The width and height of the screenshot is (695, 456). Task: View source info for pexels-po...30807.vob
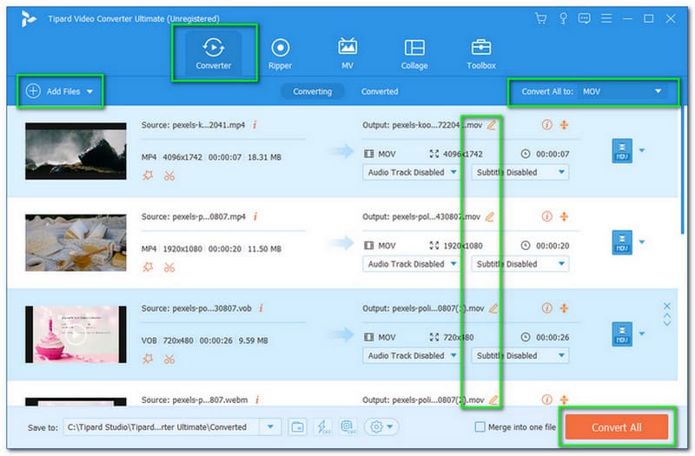point(261,308)
